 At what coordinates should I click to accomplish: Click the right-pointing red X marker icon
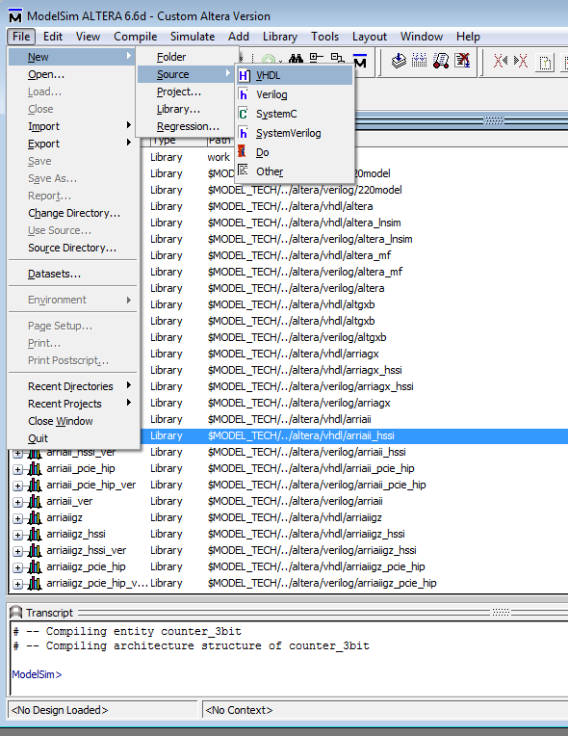pyautogui.click(x=521, y=61)
